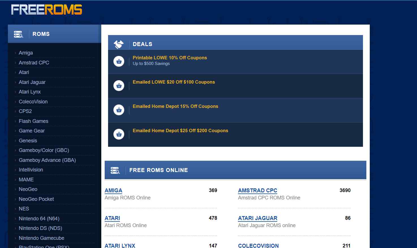Open Printable LOWE 10% Off Coupons deal
Viewport: 417px width, 248px height.
coord(170,58)
